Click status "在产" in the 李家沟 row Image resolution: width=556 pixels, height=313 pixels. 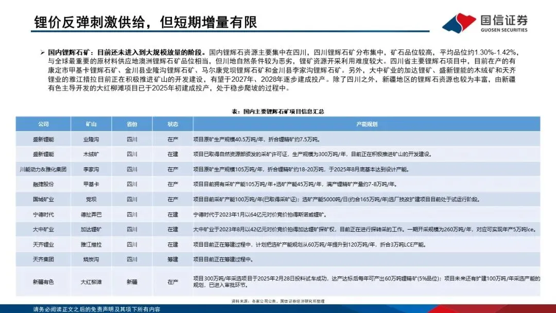pyautogui.click(x=172, y=169)
